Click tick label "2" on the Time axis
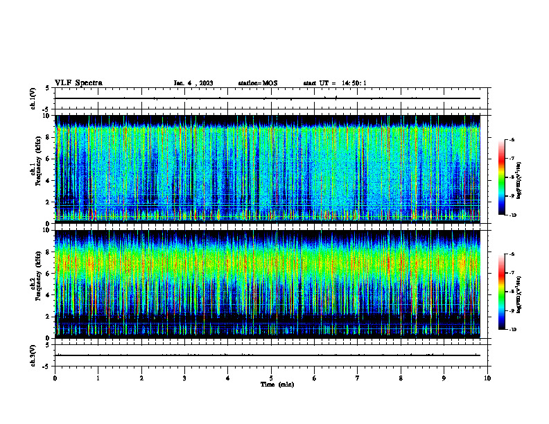 [x=141, y=378]
